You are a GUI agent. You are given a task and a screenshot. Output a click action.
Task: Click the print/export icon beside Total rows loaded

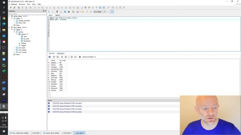[80, 57]
